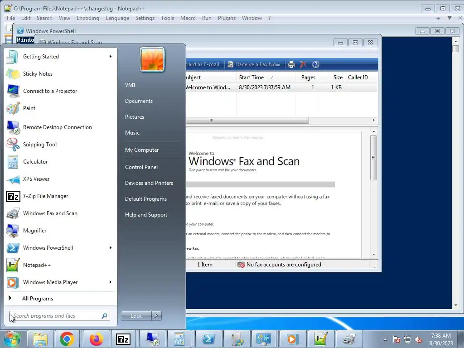Screen dimensions: 464x348
Task: Open the File menu in Notepad++
Action: point(11,18)
